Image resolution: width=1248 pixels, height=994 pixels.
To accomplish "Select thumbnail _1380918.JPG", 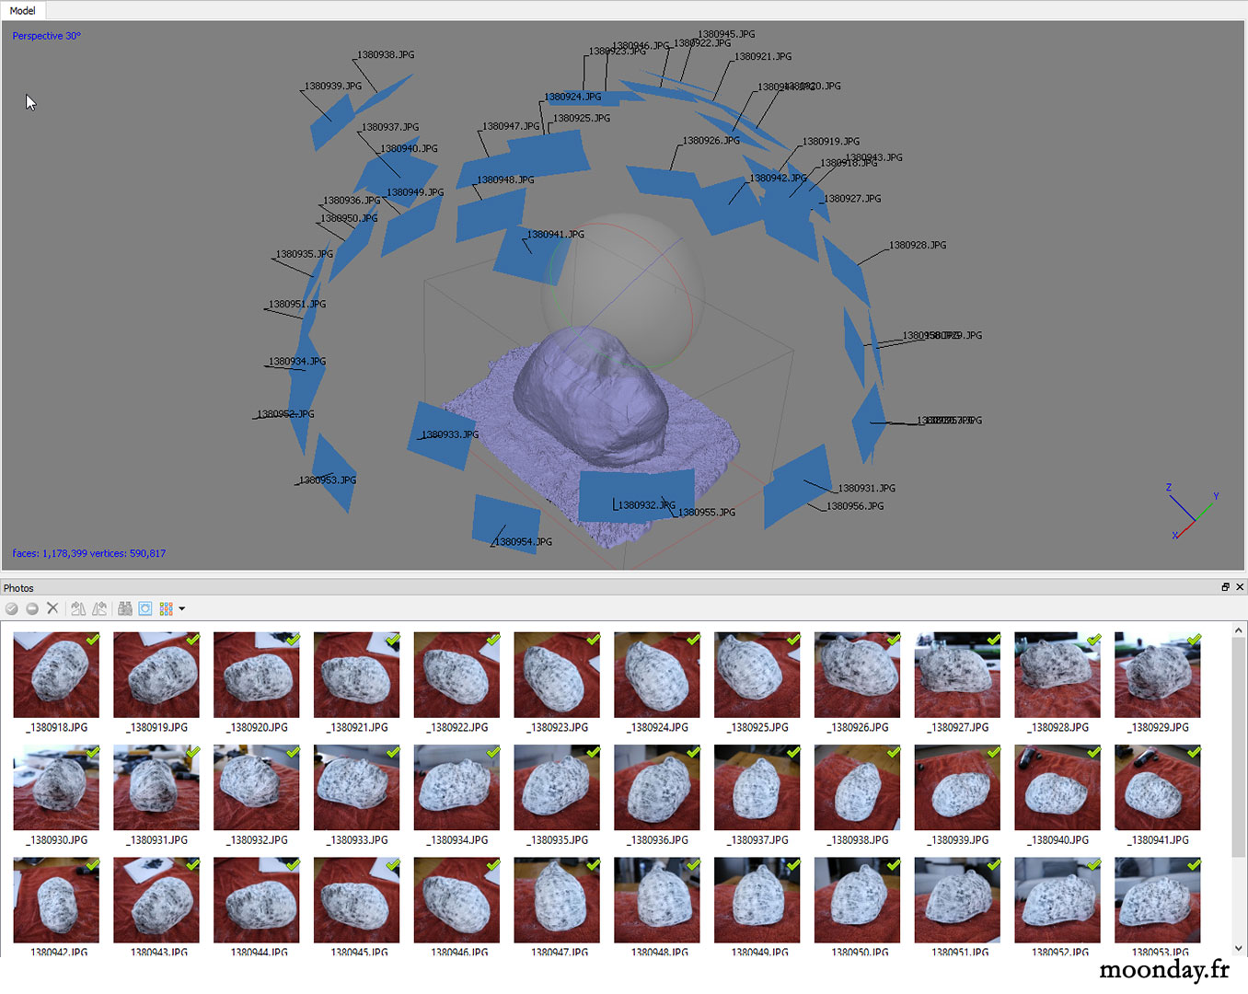I will (x=57, y=675).
